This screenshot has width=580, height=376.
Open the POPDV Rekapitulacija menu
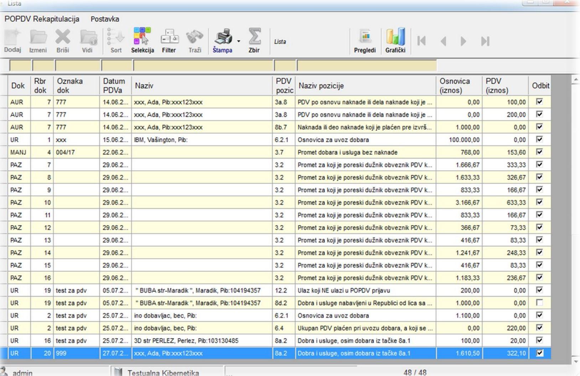[x=42, y=19]
